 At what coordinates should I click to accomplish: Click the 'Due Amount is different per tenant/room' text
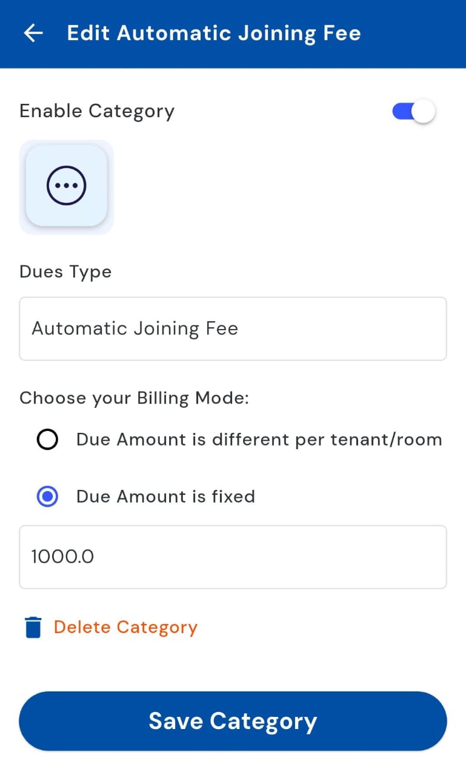259,439
